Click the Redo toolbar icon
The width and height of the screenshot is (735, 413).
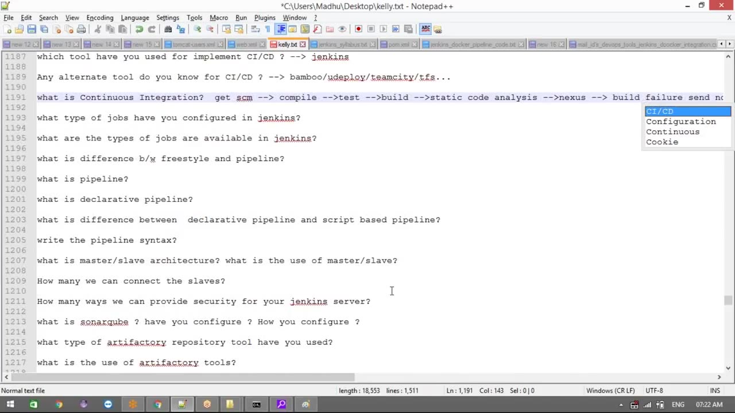pos(152,29)
